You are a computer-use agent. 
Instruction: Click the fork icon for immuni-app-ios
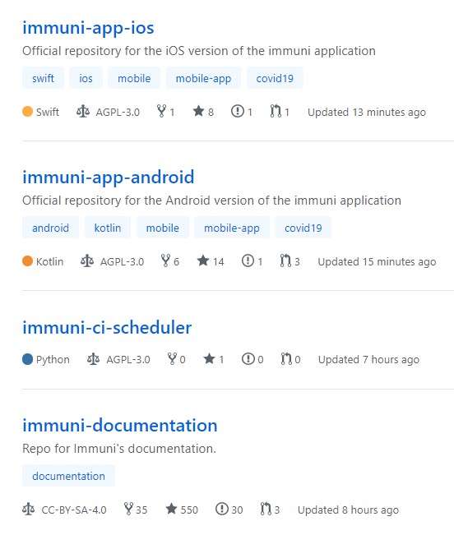[x=161, y=111]
